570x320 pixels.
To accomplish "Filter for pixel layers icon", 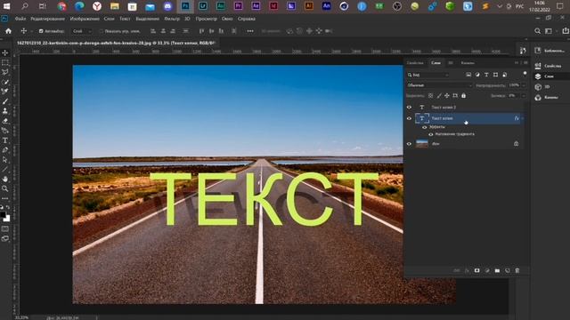I will (468, 75).
